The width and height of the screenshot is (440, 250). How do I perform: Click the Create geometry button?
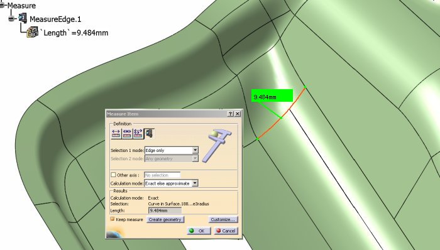(x=165, y=219)
